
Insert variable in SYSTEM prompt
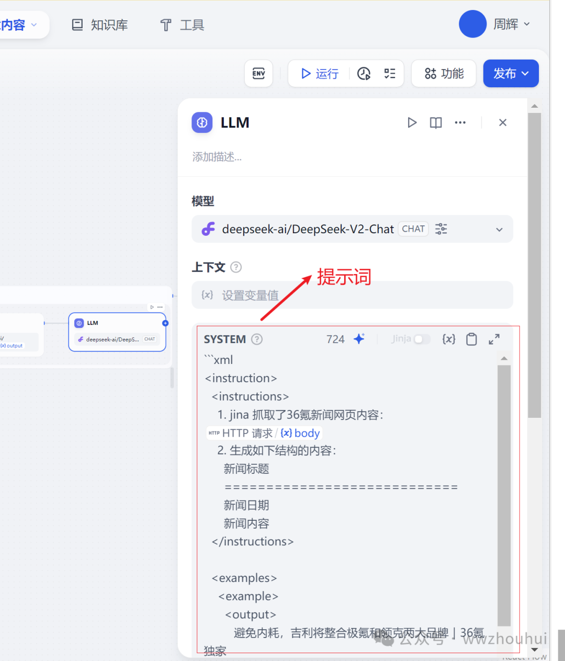[x=448, y=339]
